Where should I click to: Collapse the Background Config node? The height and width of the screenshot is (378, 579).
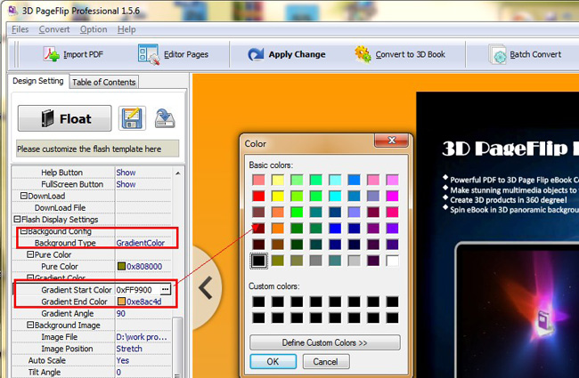pyautogui.click(x=24, y=231)
